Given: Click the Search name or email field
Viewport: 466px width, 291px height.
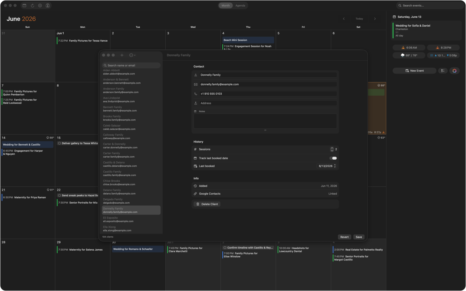Looking at the screenshot, I should 131,65.
